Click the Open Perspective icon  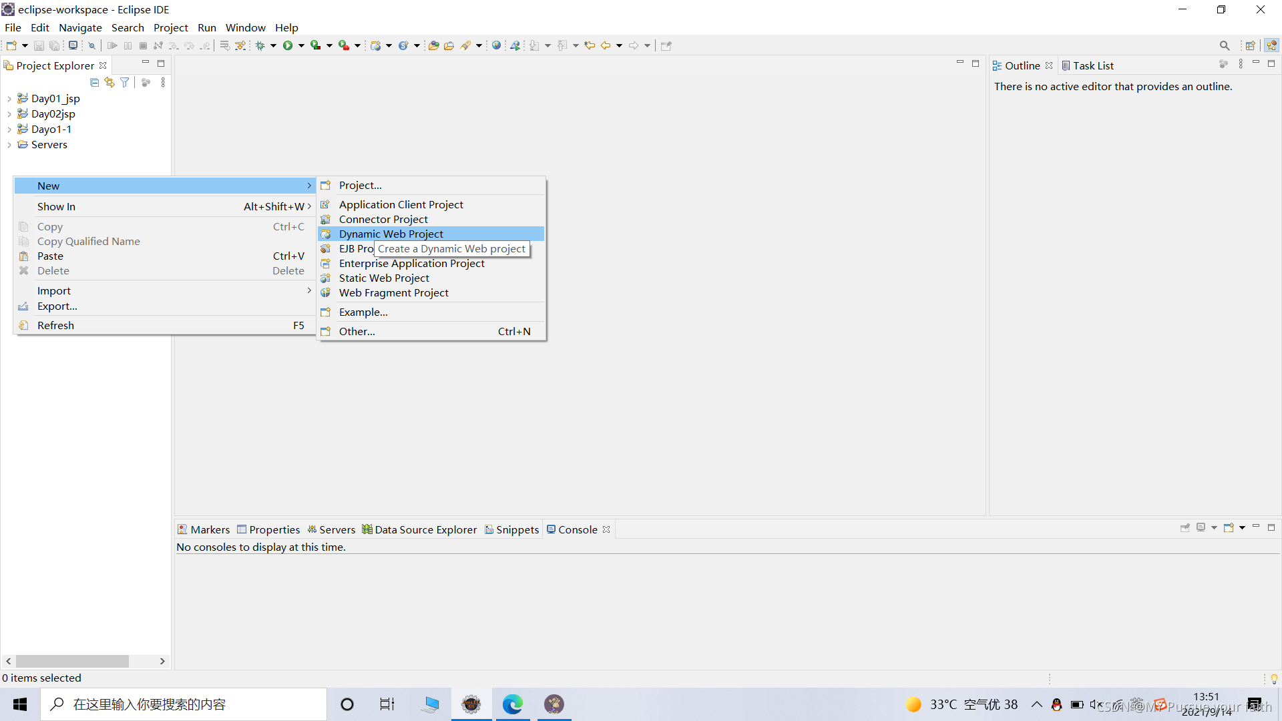pyautogui.click(x=1250, y=45)
